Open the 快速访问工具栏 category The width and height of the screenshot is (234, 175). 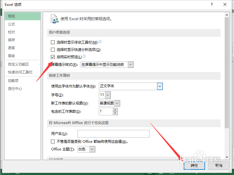coord(23,72)
